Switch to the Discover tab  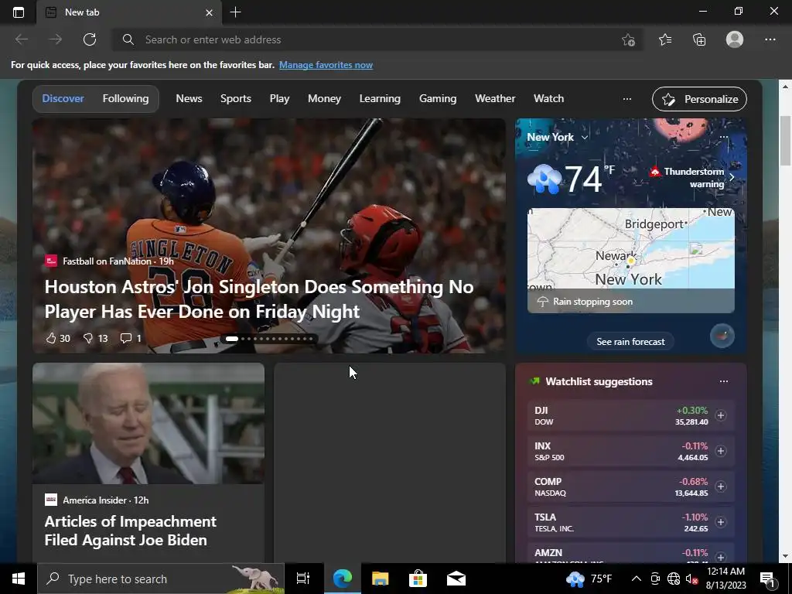[63, 98]
